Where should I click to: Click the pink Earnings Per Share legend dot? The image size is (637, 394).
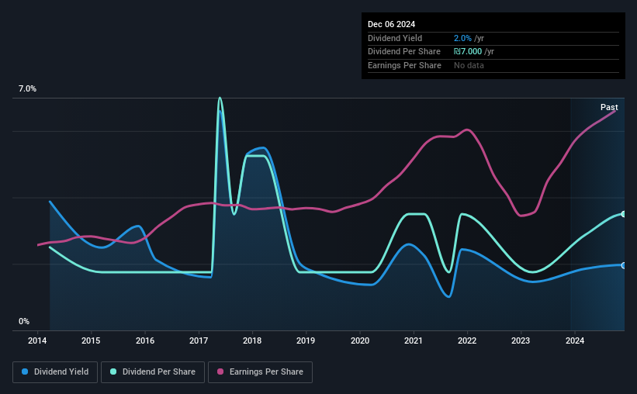[220, 372]
